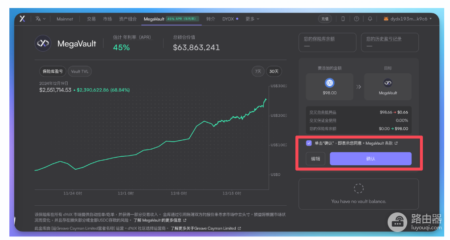The image size is (450, 240).
Task: Click the 确认 confirm button
Action: coord(371,159)
